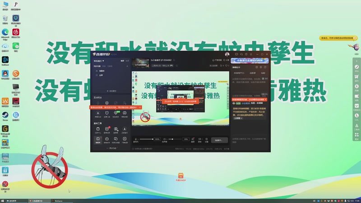Image resolution: width=361 pixels, height=203 pixels.
Task: Open the hamburger menu in title bar
Action: [x=251, y=54]
